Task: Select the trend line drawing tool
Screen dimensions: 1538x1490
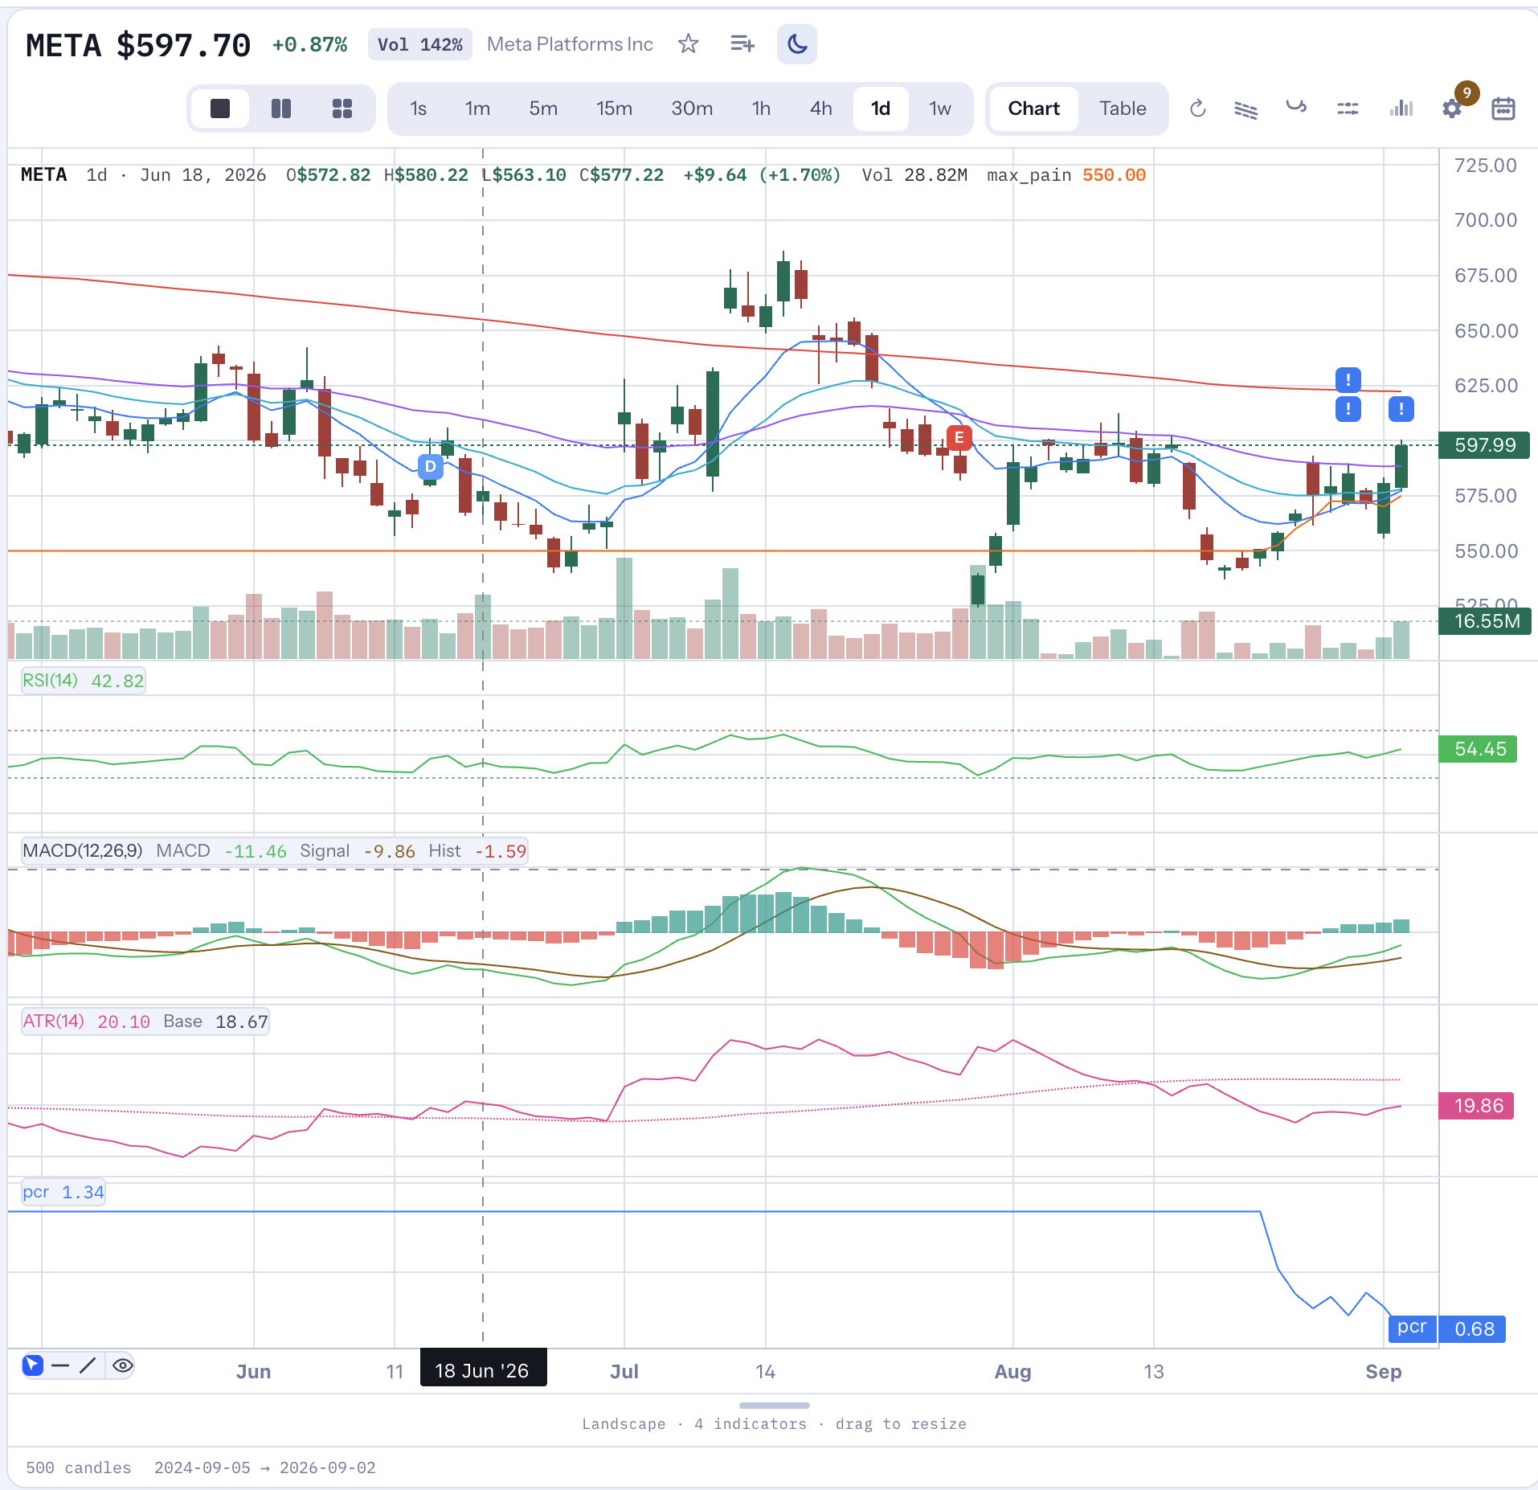Action: tap(88, 1365)
